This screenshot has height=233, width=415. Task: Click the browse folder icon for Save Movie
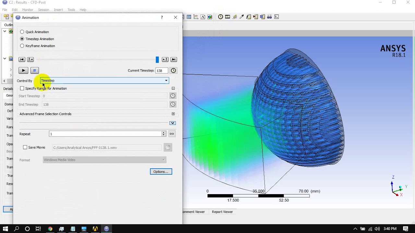click(168, 148)
